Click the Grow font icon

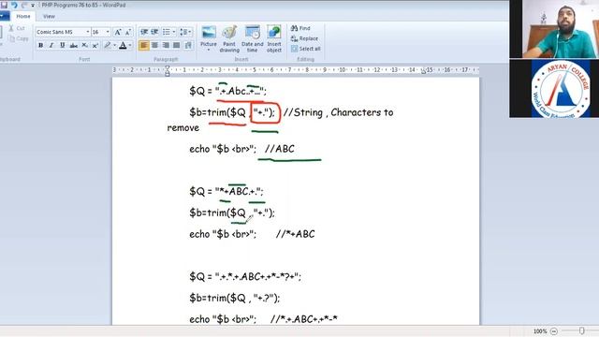tap(118, 32)
